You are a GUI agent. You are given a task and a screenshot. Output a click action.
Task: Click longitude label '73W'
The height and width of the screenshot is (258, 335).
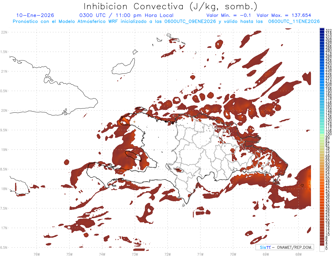tap(135, 254)
